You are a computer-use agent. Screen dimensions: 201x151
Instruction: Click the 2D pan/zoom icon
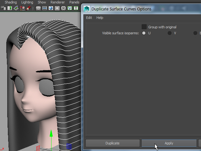(22, 8)
